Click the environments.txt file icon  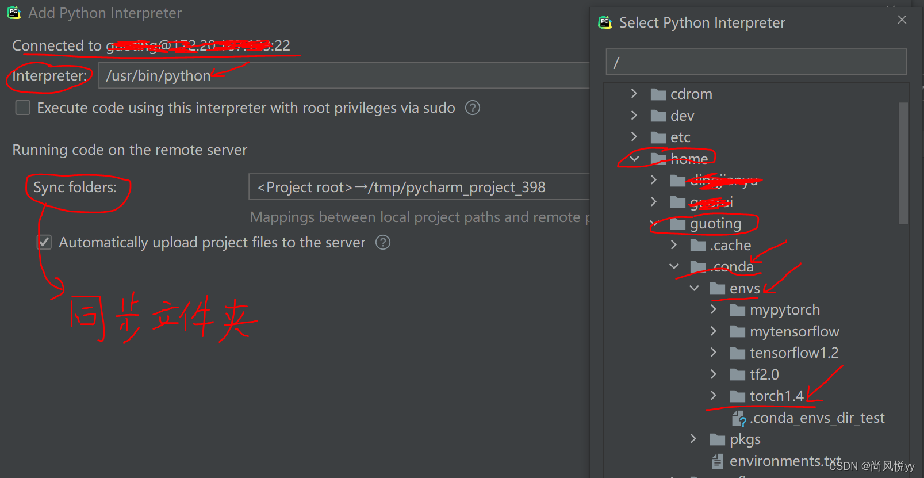(718, 461)
